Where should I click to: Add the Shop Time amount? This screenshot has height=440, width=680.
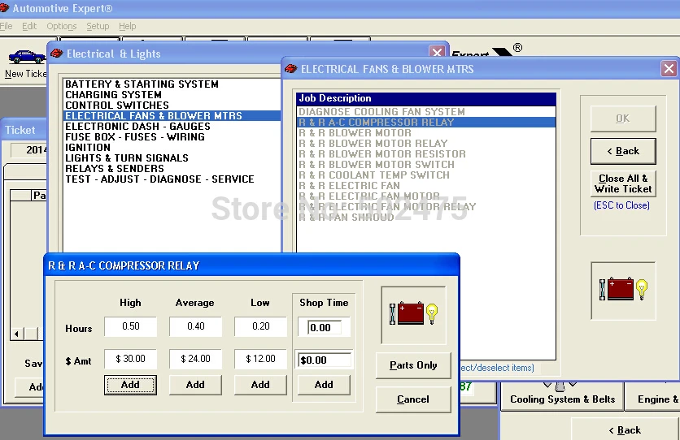(324, 385)
